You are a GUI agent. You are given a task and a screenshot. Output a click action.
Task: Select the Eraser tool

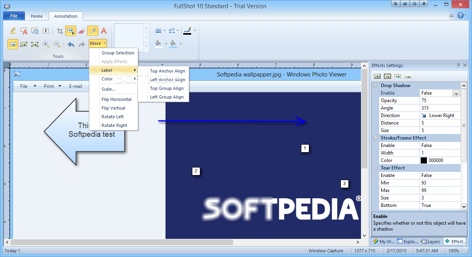click(82, 31)
